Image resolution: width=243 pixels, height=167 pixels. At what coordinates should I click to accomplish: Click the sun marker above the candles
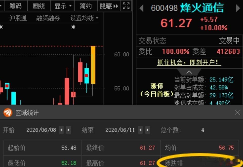(x=73, y=27)
